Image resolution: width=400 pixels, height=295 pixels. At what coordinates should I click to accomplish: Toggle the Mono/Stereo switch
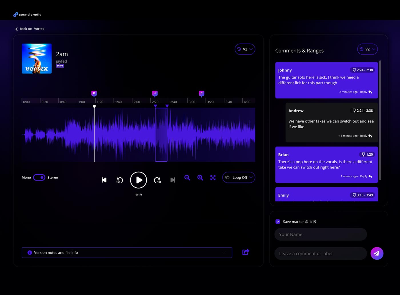39,178
